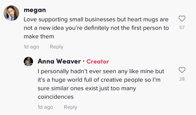196x115 pixels.
Task: Click the pink Creator badge
Action: pos(98,62)
